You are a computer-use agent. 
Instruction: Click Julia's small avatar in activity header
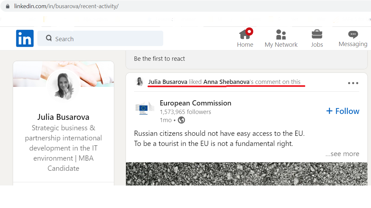click(x=140, y=82)
